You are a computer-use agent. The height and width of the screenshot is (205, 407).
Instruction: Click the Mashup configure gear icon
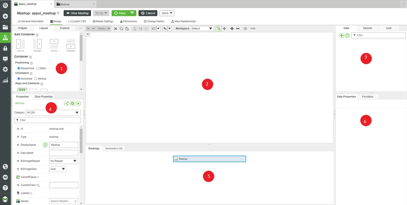tap(73, 104)
